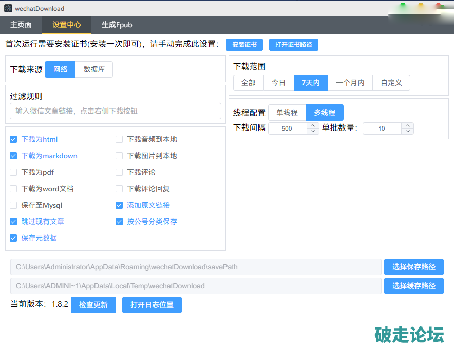Switch to the 主页面 tab
The height and width of the screenshot is (346, 454).
coord(21,25)
